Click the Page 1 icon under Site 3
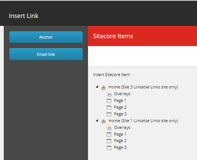Screen dimensions: 197x160 pyautogui.click(x=109, y=101)
